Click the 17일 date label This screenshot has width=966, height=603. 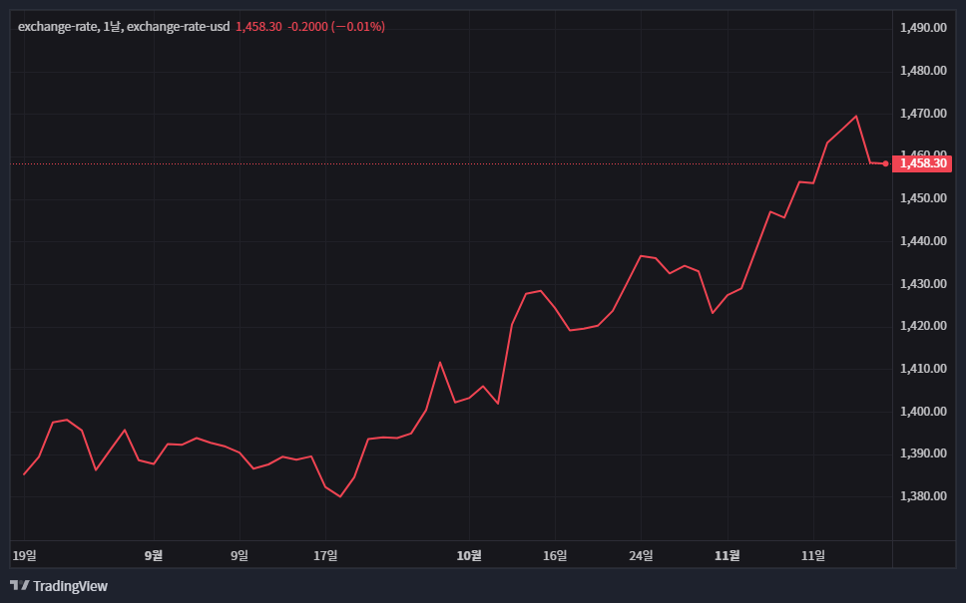[325, 555]
